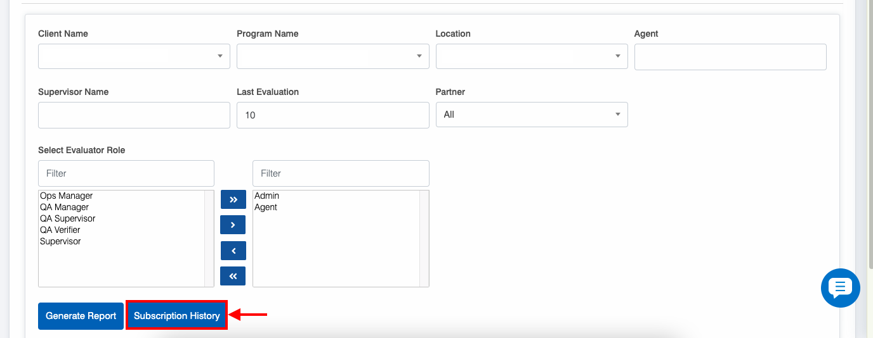Click the move selected right arrow button
873x338 pixels.
point(233,225)
